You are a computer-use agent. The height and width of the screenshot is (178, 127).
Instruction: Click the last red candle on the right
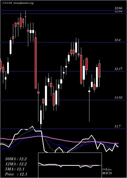pos(100,70)
